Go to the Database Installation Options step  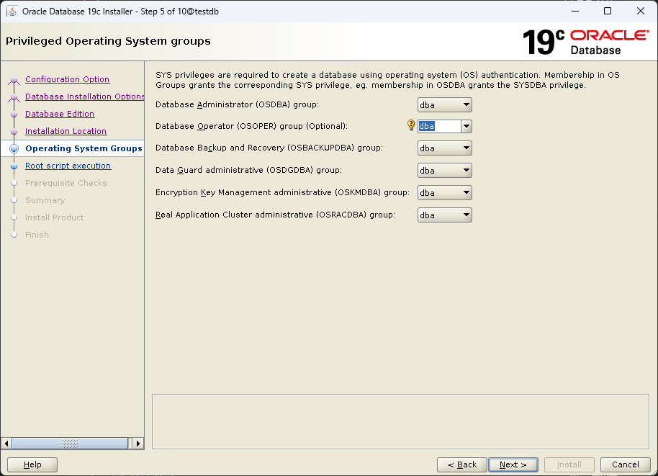point(84,96)
